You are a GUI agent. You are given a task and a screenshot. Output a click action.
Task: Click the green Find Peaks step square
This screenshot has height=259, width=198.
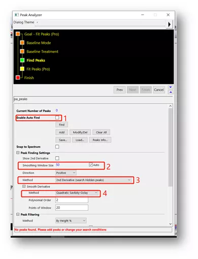point(22,60)
